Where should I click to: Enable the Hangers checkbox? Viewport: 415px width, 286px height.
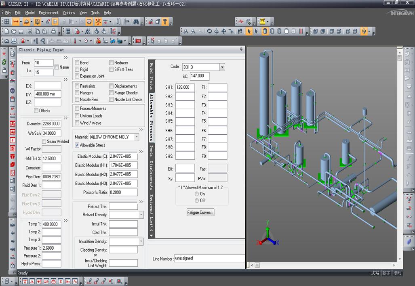tap(77, 93)
